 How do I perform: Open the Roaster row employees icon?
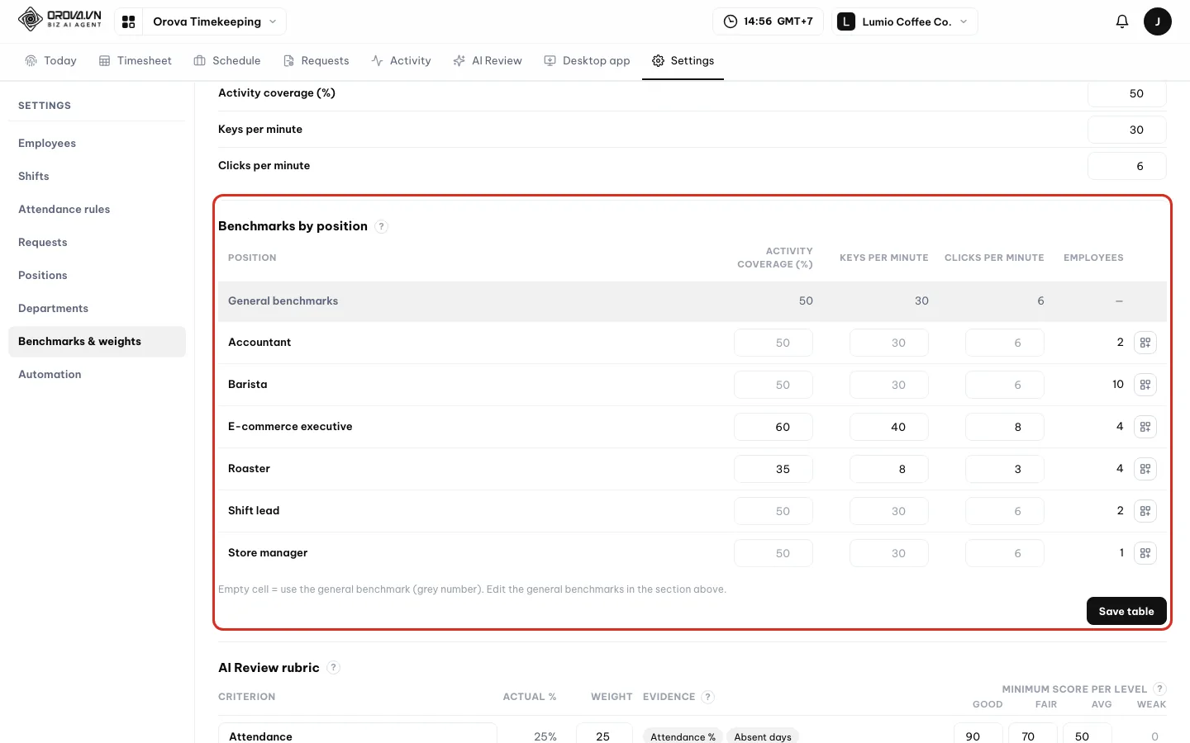click(1145, 469)
